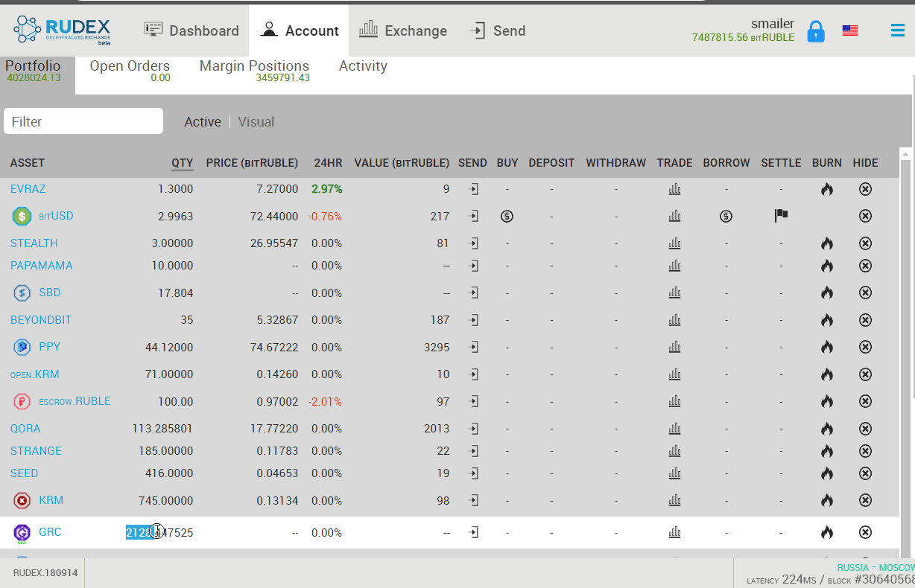
Task: Hide the PPY asset row
Action: pos(865,348)
